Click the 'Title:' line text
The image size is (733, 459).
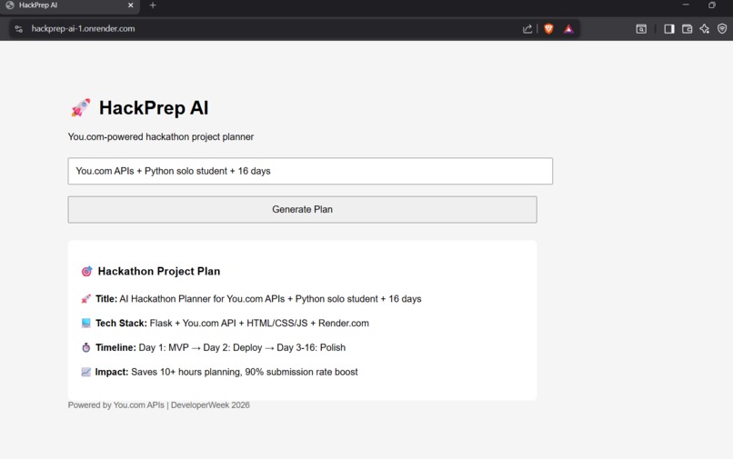click(x=258, y=299)
